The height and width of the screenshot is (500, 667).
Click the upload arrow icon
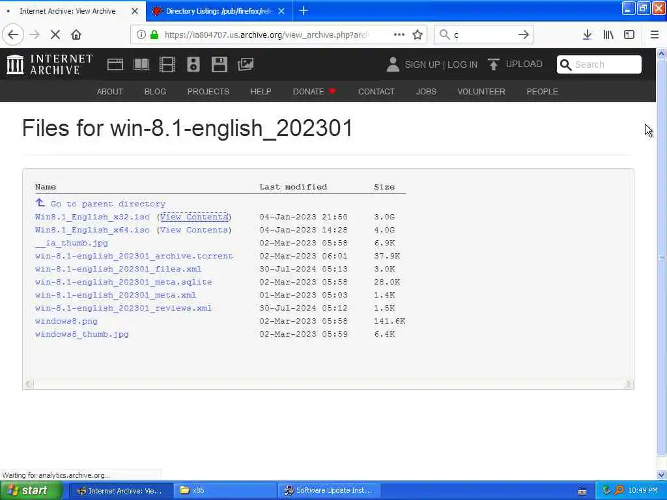494,64
